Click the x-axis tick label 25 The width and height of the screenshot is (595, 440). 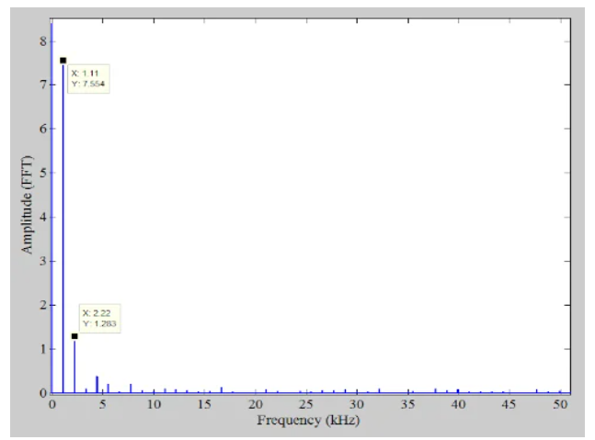306,404
